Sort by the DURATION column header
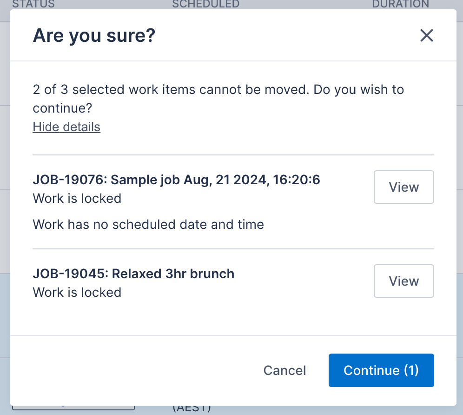 (400, 4)
